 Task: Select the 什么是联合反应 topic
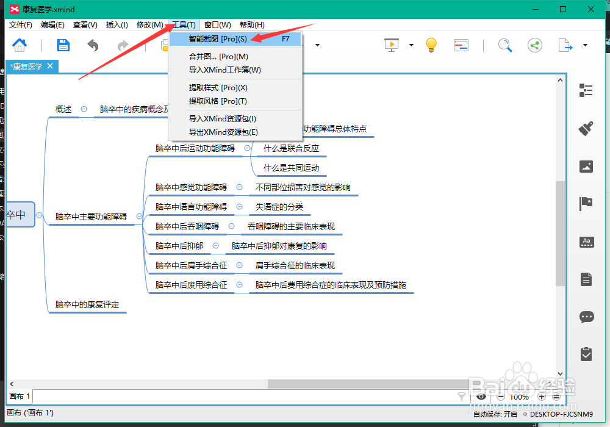(x=291, y=148)
